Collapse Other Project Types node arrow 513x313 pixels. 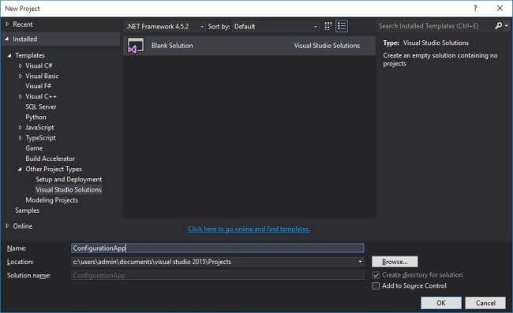click(x=20, y=169)
